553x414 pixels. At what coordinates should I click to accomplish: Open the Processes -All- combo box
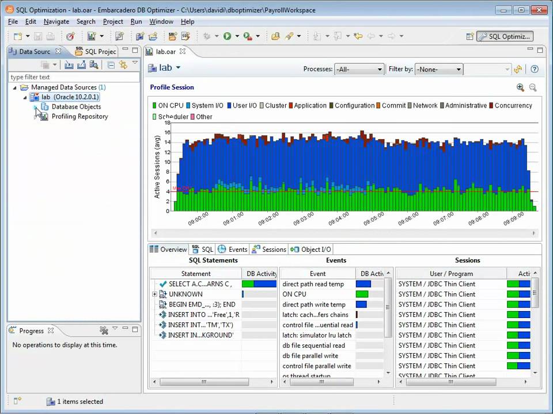[x=359, y=70]
